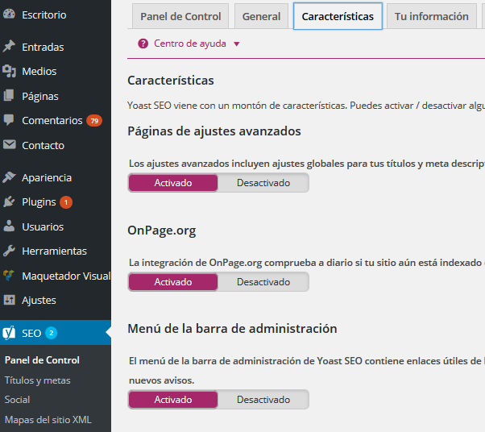Click the help question mark icon
Image resolution: width=485 pixels, height=432 pixels.
click(143, 44)
